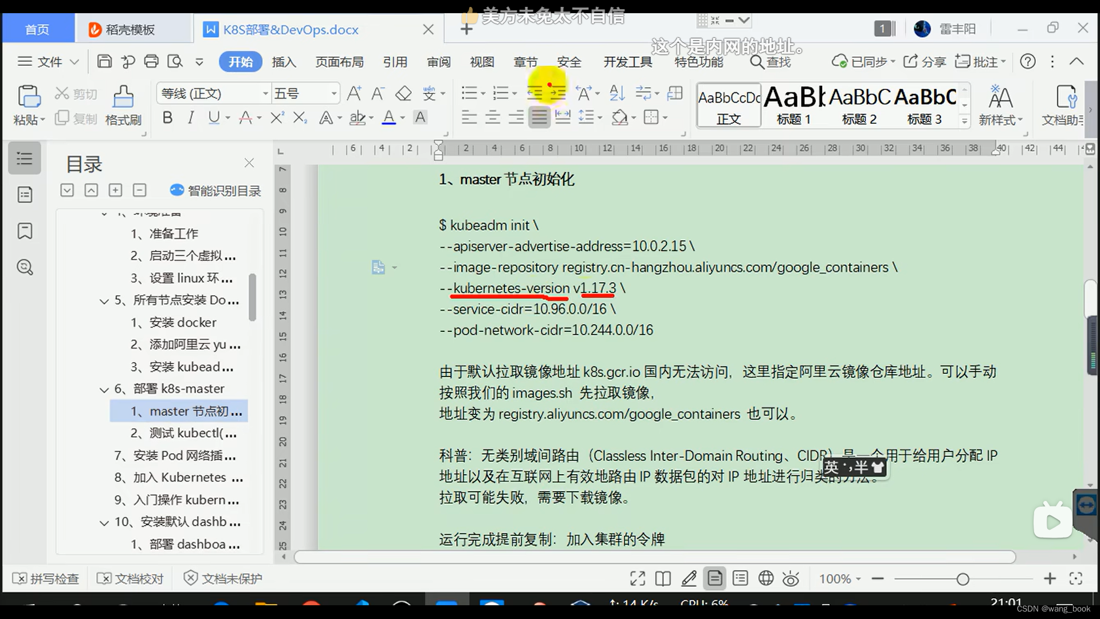Switch to the 插入 ribbon tab

click(284, 62)
